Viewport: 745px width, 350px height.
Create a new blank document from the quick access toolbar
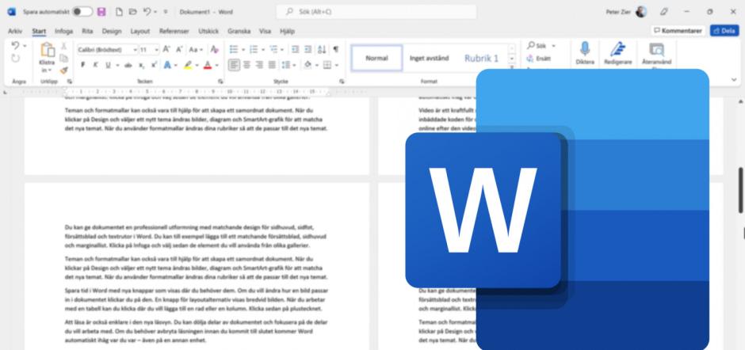coord(119,12)
